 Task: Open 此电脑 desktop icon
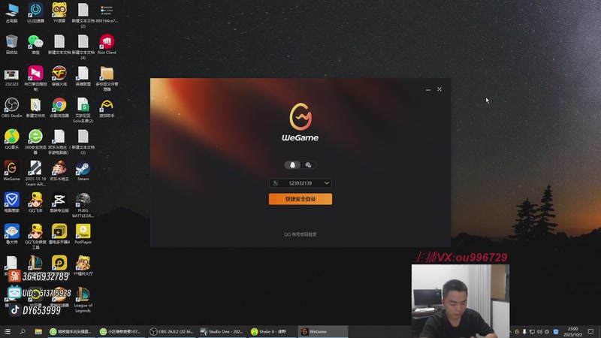pos(12,13)
